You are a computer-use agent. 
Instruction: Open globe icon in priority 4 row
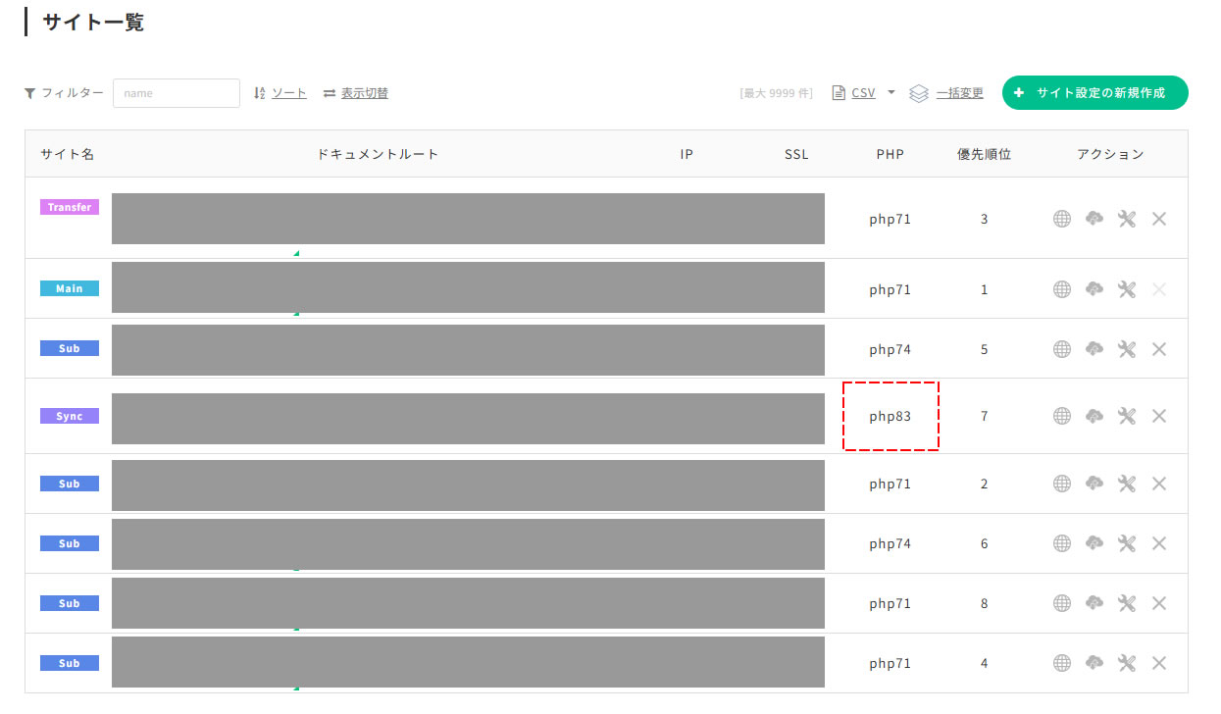point(1062,663)
